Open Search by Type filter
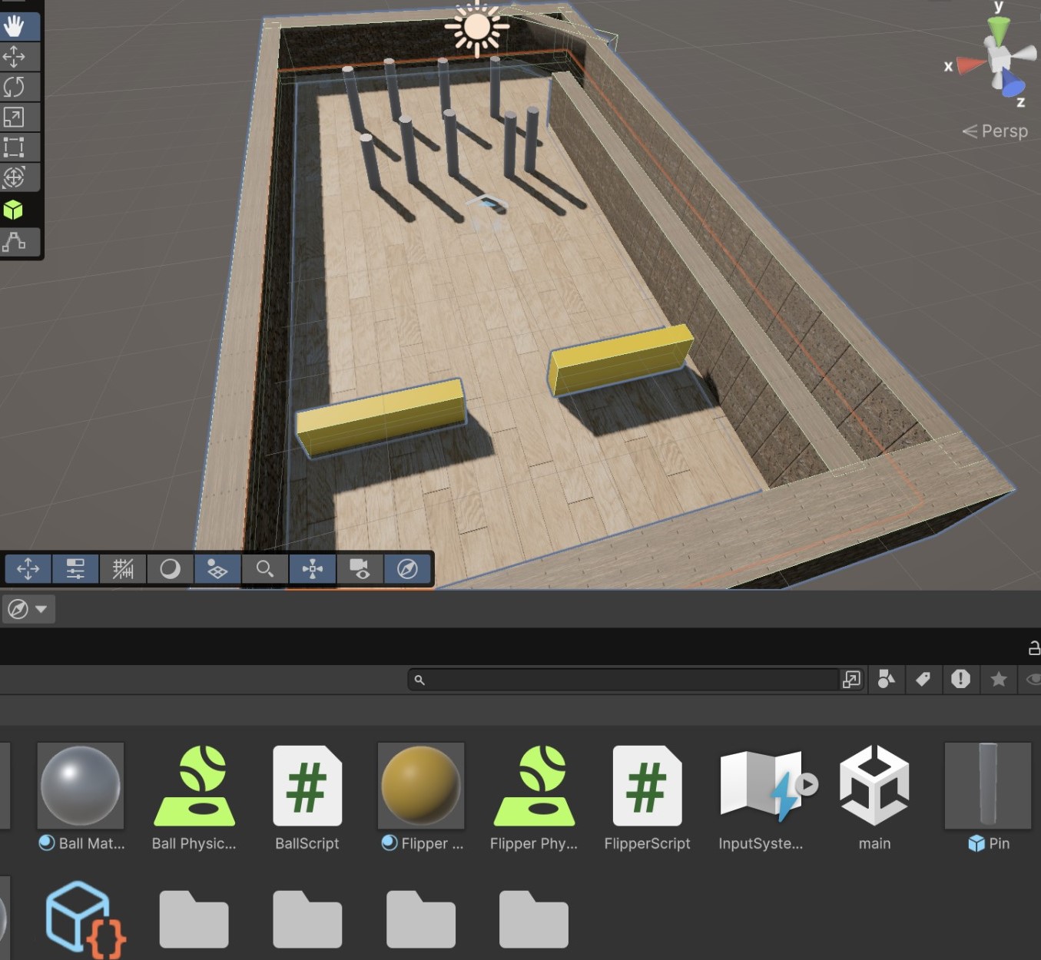1041x960 pixels. coord(886,679)
